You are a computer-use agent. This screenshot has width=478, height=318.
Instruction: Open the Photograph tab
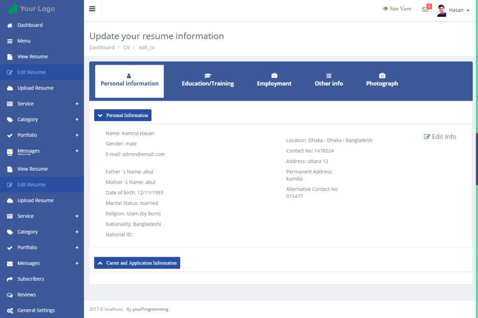382,80
